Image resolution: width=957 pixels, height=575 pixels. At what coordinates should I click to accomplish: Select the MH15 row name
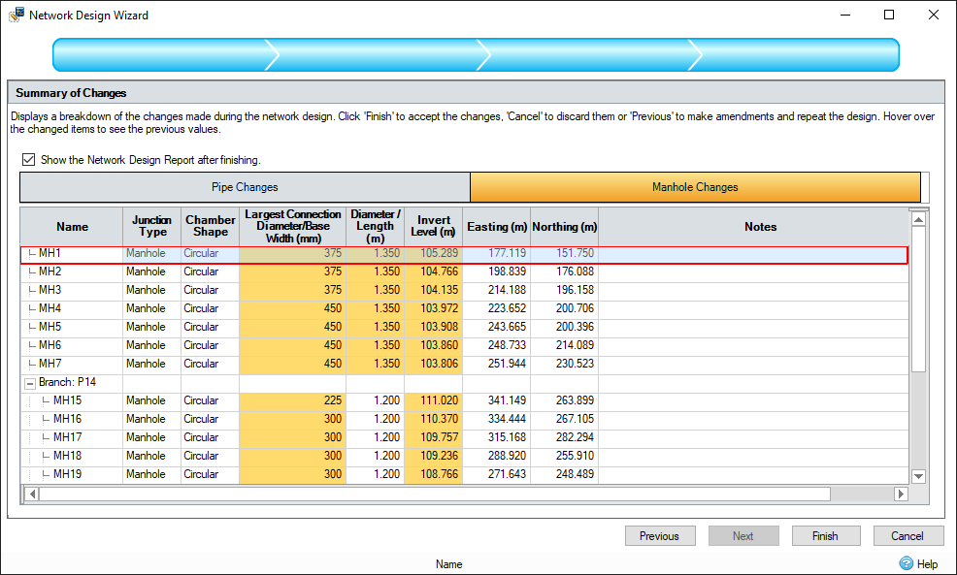(67, 400)
